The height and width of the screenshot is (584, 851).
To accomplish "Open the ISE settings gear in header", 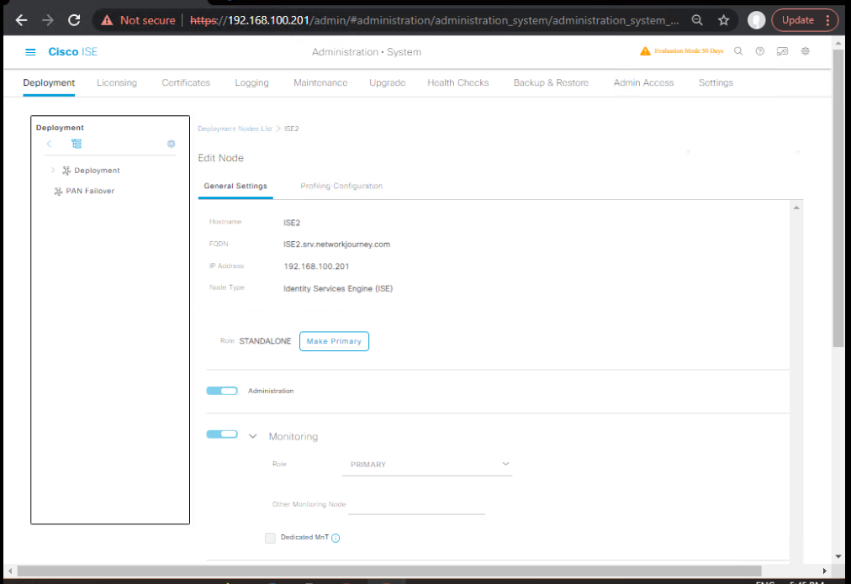I will [806, 51].
